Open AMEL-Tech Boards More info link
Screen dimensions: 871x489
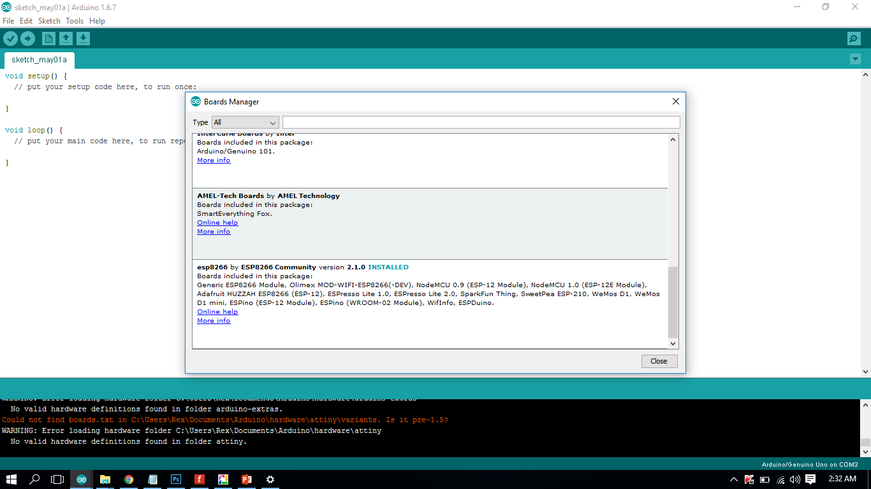click(x=214, y=232)
